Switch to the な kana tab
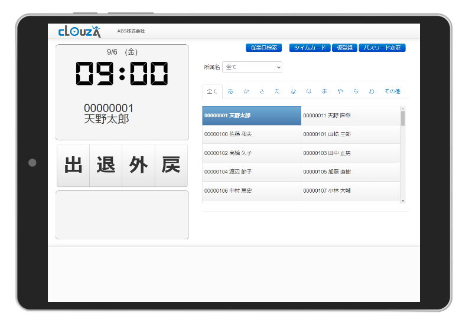This screenshot has width=469, height=326. pos(293,91)
